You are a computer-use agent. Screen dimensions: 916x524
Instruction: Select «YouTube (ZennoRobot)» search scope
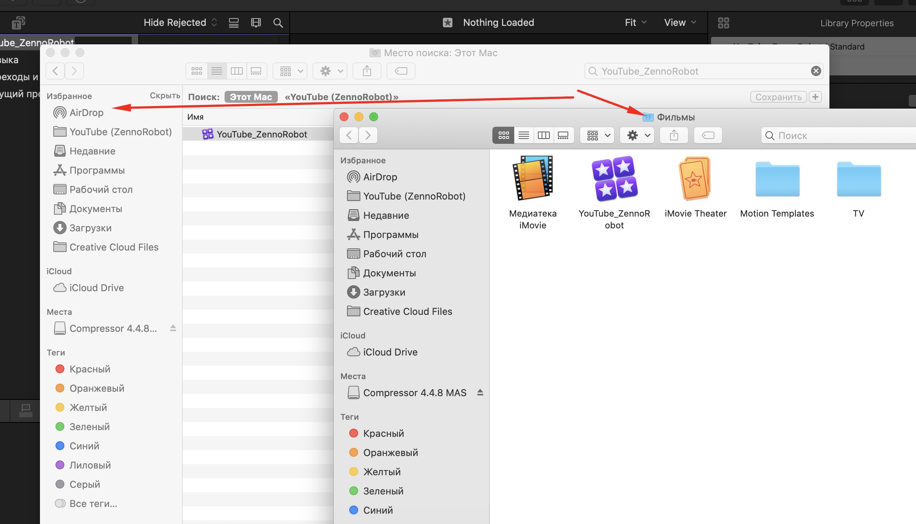click(x=341, y=97)
